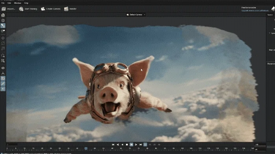
Task: Select the Move transform tool
Action: tap(3, 38)
